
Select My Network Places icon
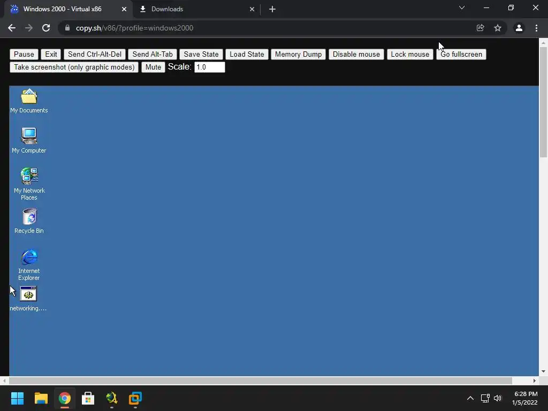[29, 184]
